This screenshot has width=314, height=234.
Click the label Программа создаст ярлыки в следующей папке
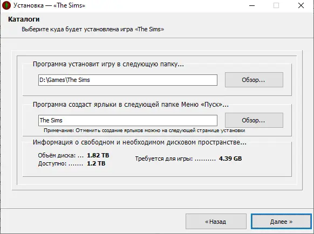131,105
